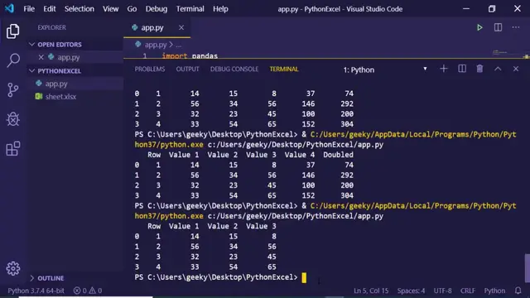Split the editor to the right
This screenshot has height=298, width=530.
(x=498, y=27)
